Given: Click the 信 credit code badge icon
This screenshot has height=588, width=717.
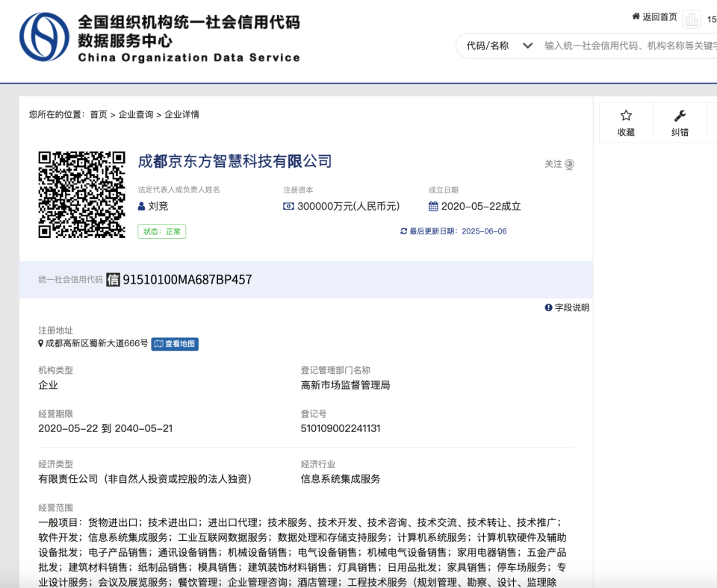Looking at the screenshot, I should pyautogui.click(x=113, y=279).
